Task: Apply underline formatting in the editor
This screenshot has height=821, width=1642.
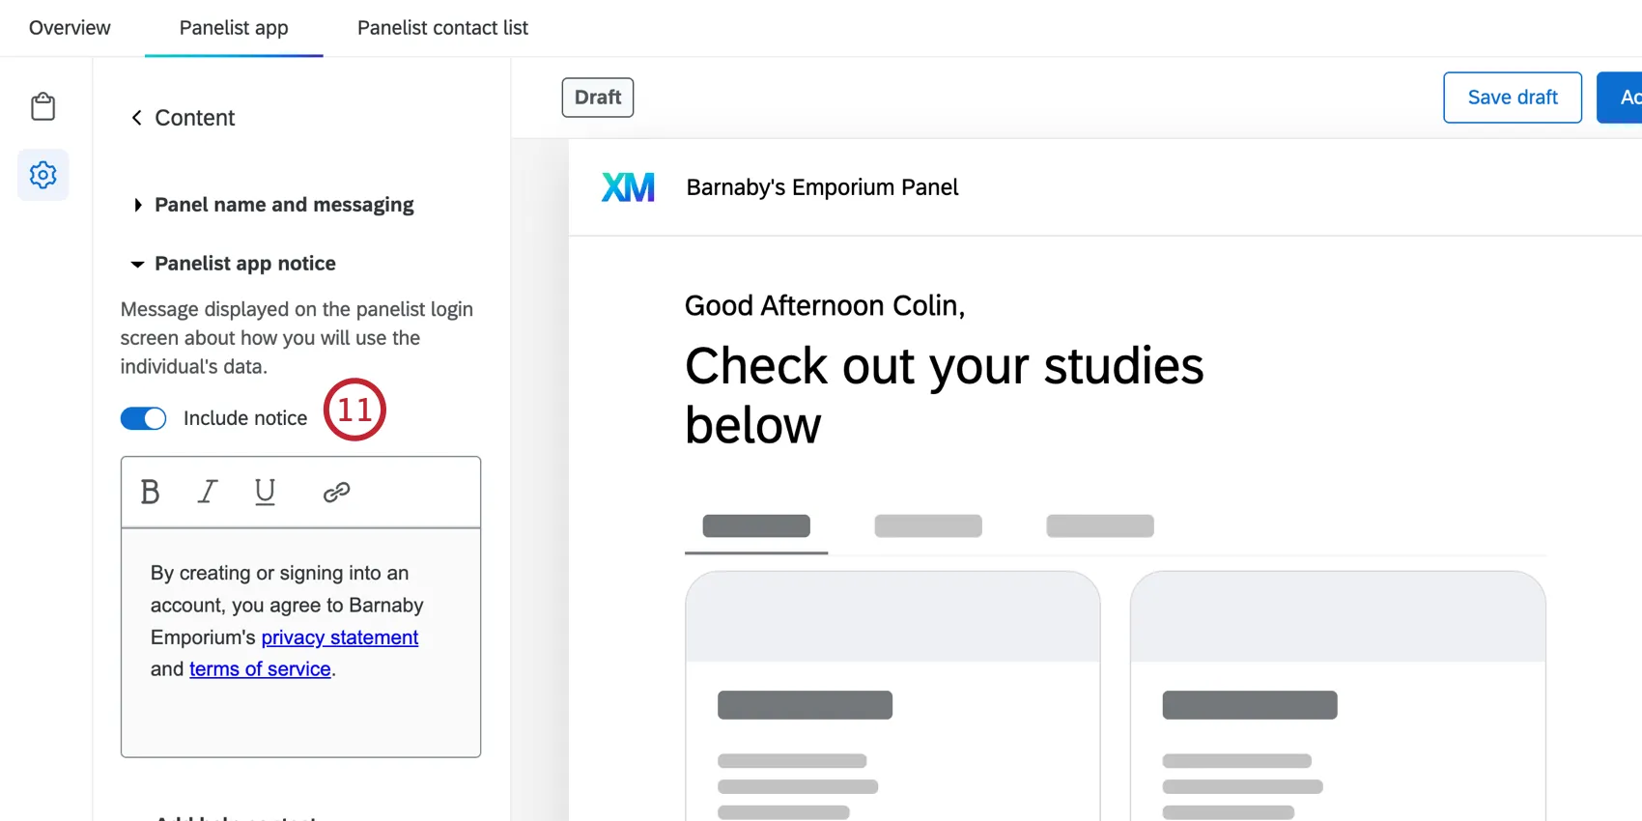Action: click(x=265, y=492)
